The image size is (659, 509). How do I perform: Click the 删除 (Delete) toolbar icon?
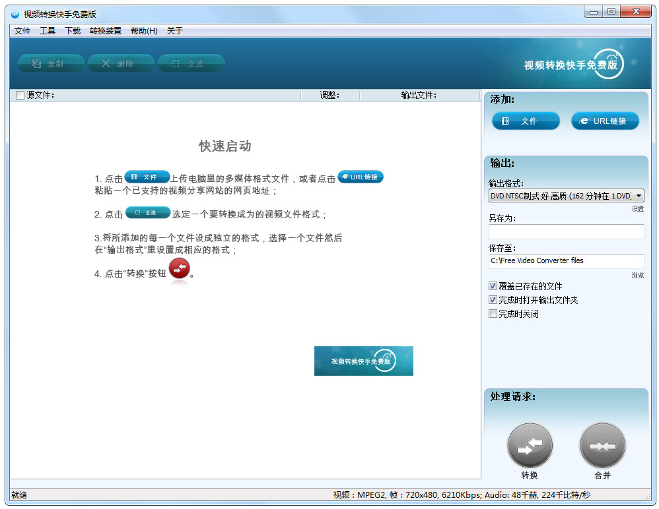coord(121,63)
